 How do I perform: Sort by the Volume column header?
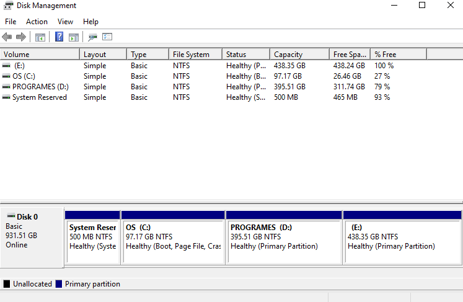(x=40, y=55)
